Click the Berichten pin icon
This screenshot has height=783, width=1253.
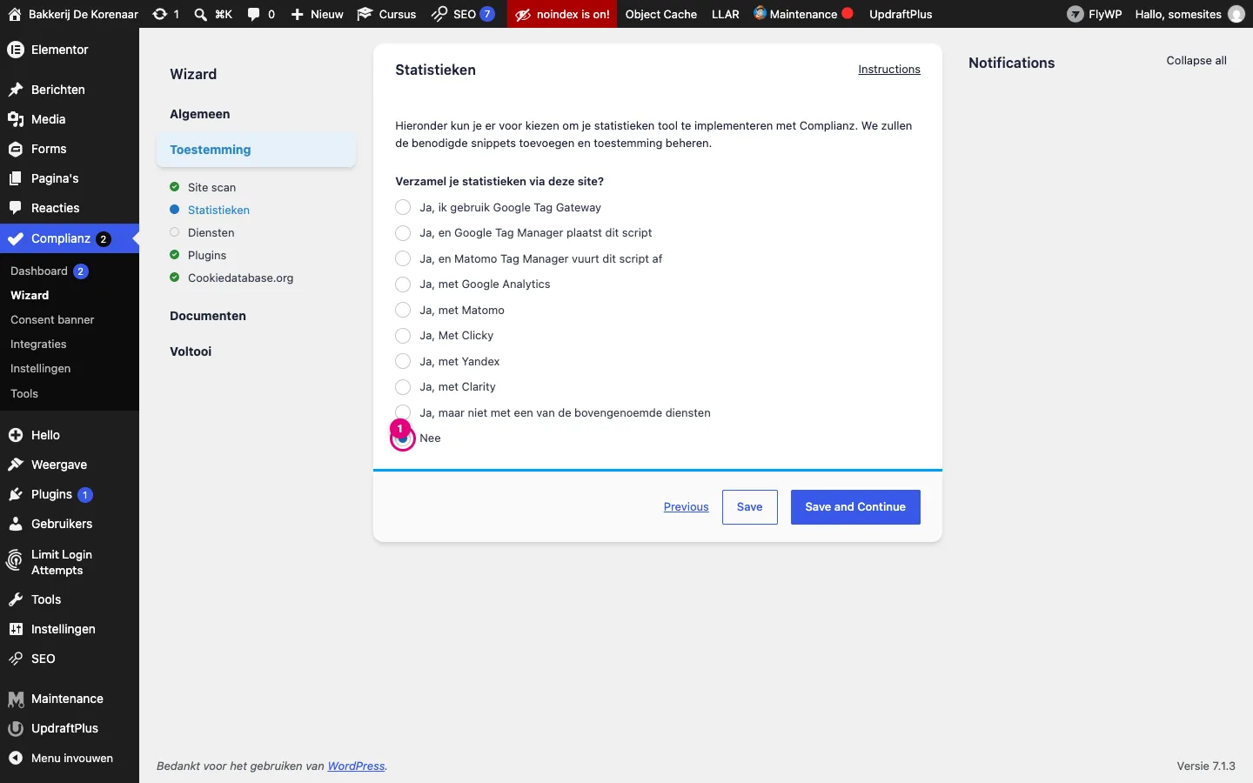(16, 90)
